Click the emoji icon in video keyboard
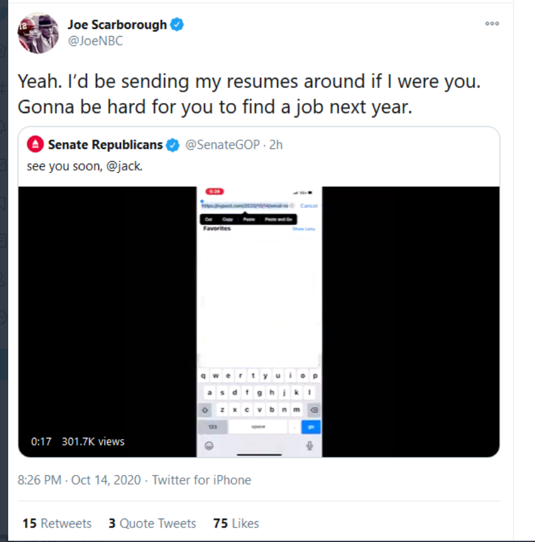Image resolution: width=535 pixels, height=542 pixels. click(x=209, y=445)
